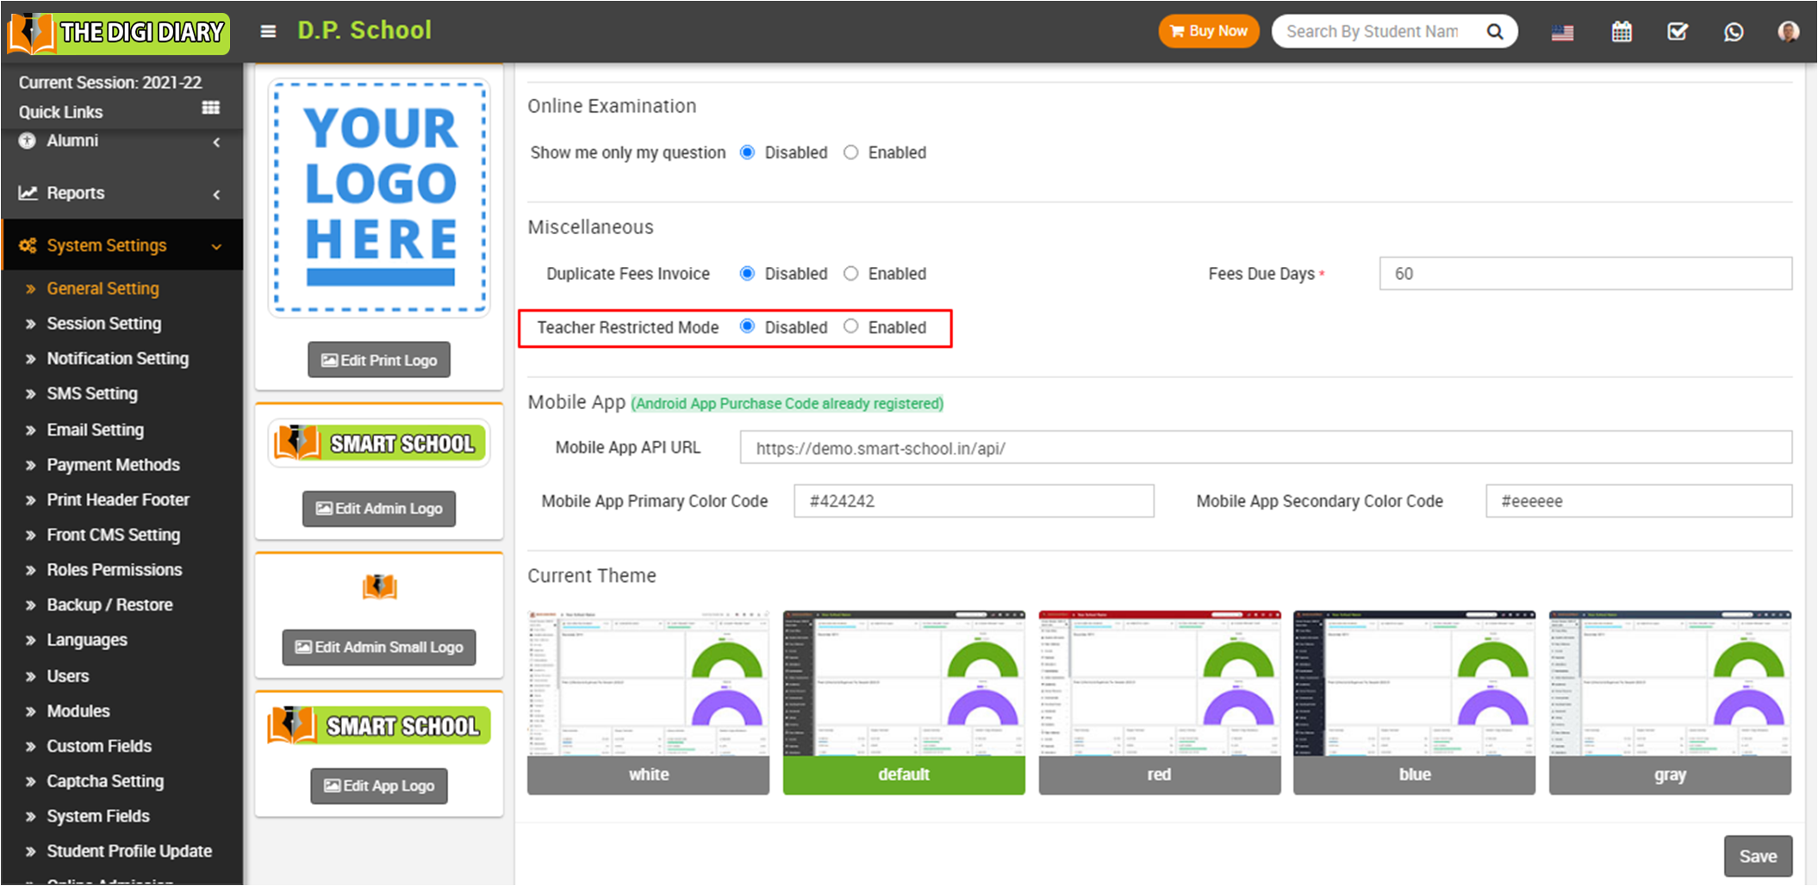Open the Quick Links grid icon

(210, 108)
